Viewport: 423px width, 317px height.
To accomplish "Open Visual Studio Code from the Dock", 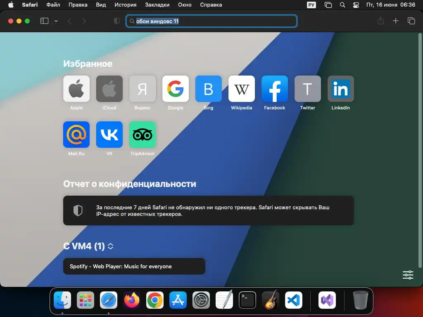I will tap(294, 300).
